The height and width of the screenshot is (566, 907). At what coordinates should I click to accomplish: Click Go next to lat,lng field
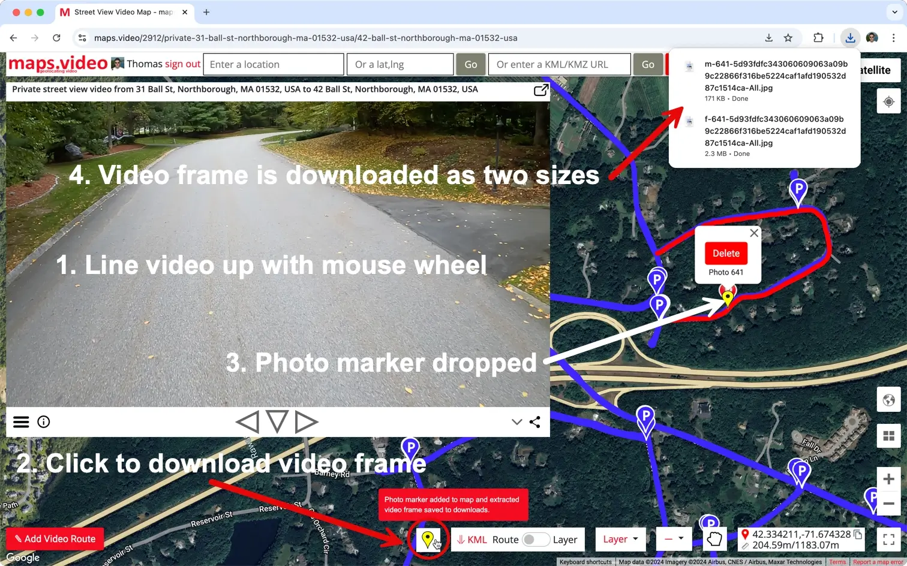[471, 64]
